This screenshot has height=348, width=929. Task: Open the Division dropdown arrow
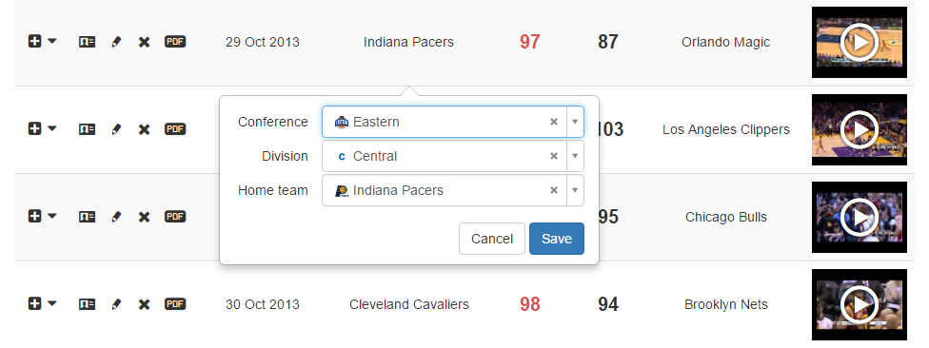575,156
